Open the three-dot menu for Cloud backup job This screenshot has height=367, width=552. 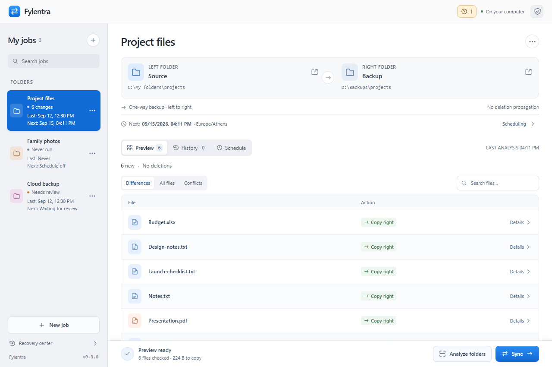(x=92, y=196)
